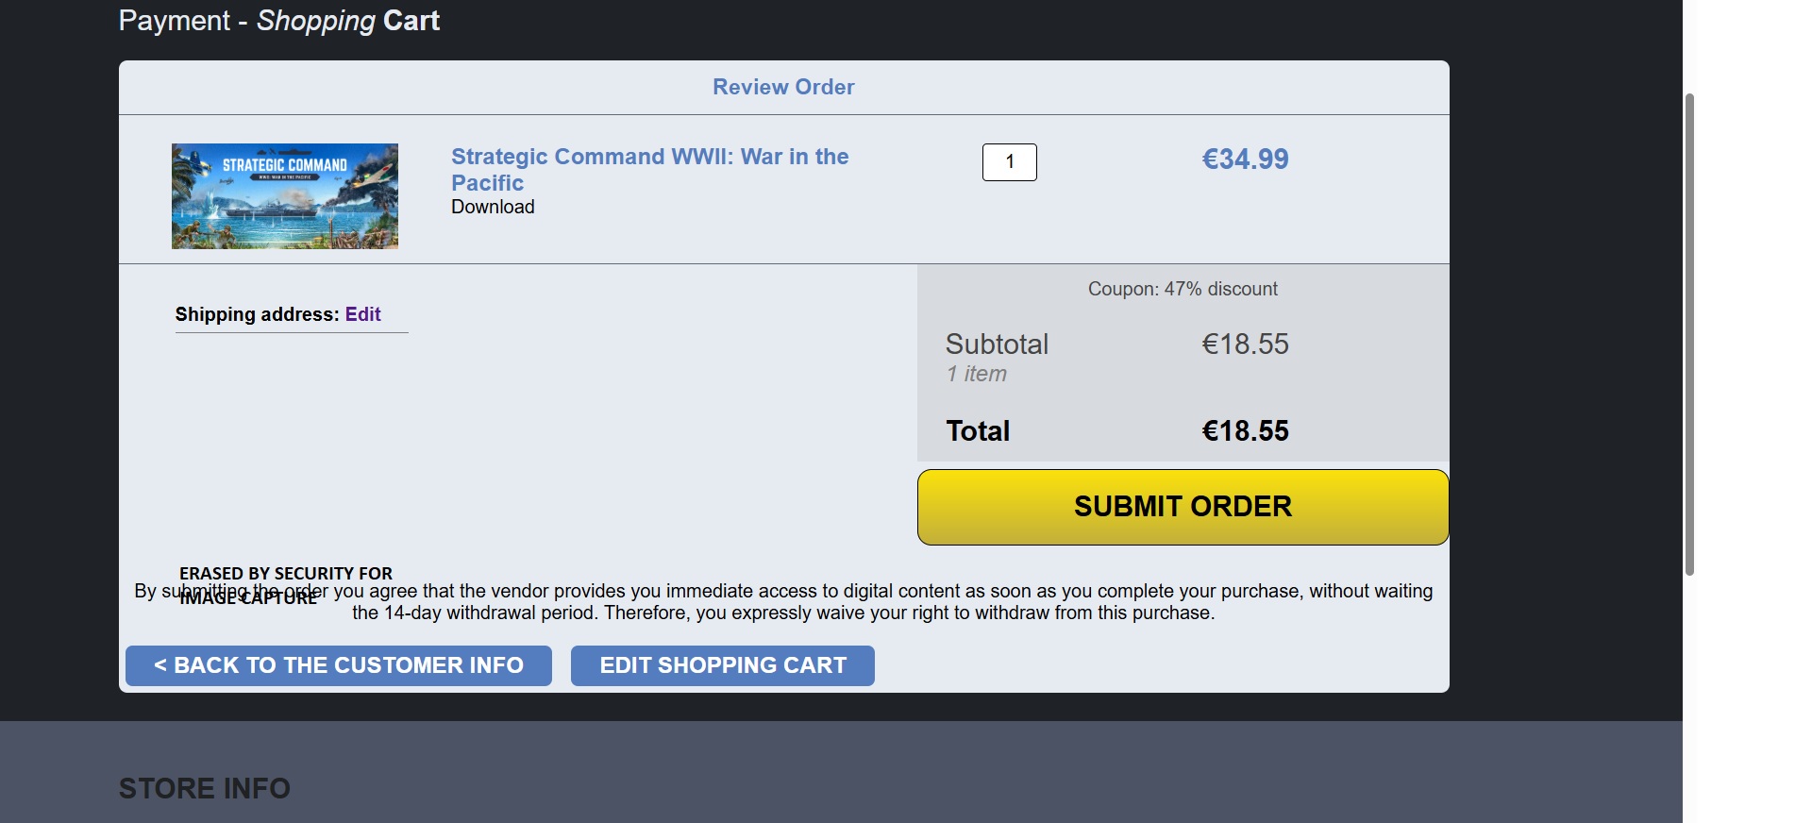Viewport: 1812px width, 823px height.
Task: Click the Review Order heading
Action: (783, 87)
